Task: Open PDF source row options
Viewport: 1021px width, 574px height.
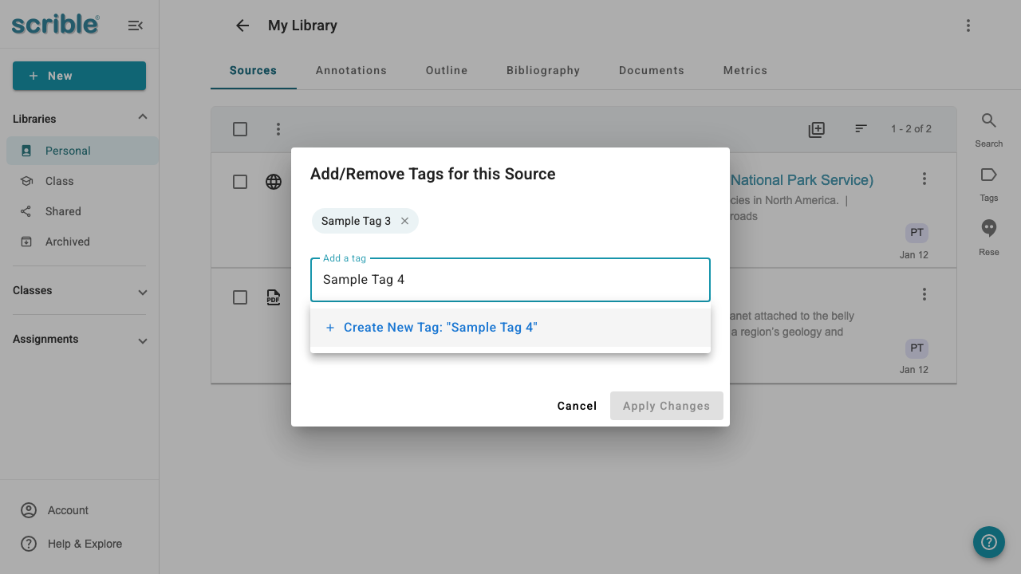Action: [924, 295]
